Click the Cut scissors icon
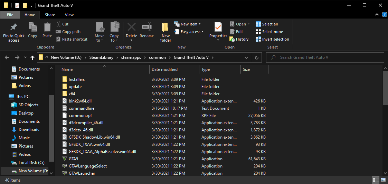This screenshot has width=388, height=184. 58,24
